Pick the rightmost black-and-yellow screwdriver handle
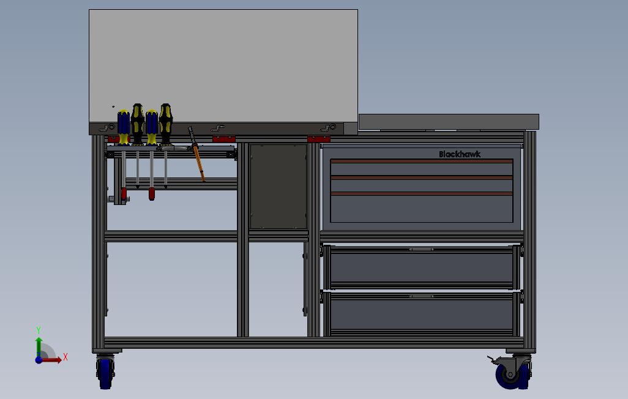Viewport: 628px width, 399px height. point(166,124)
